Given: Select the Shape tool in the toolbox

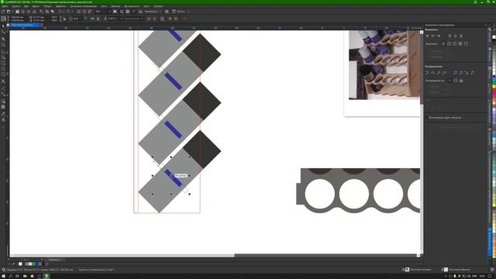Looking at the screenshot, I should point(3,33).
